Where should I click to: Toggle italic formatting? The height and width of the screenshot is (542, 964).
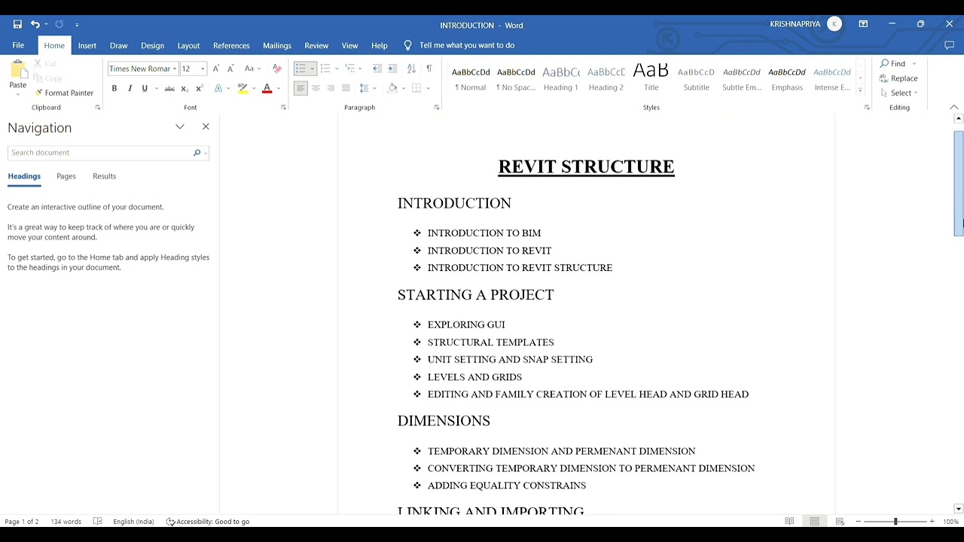(130, 88)
